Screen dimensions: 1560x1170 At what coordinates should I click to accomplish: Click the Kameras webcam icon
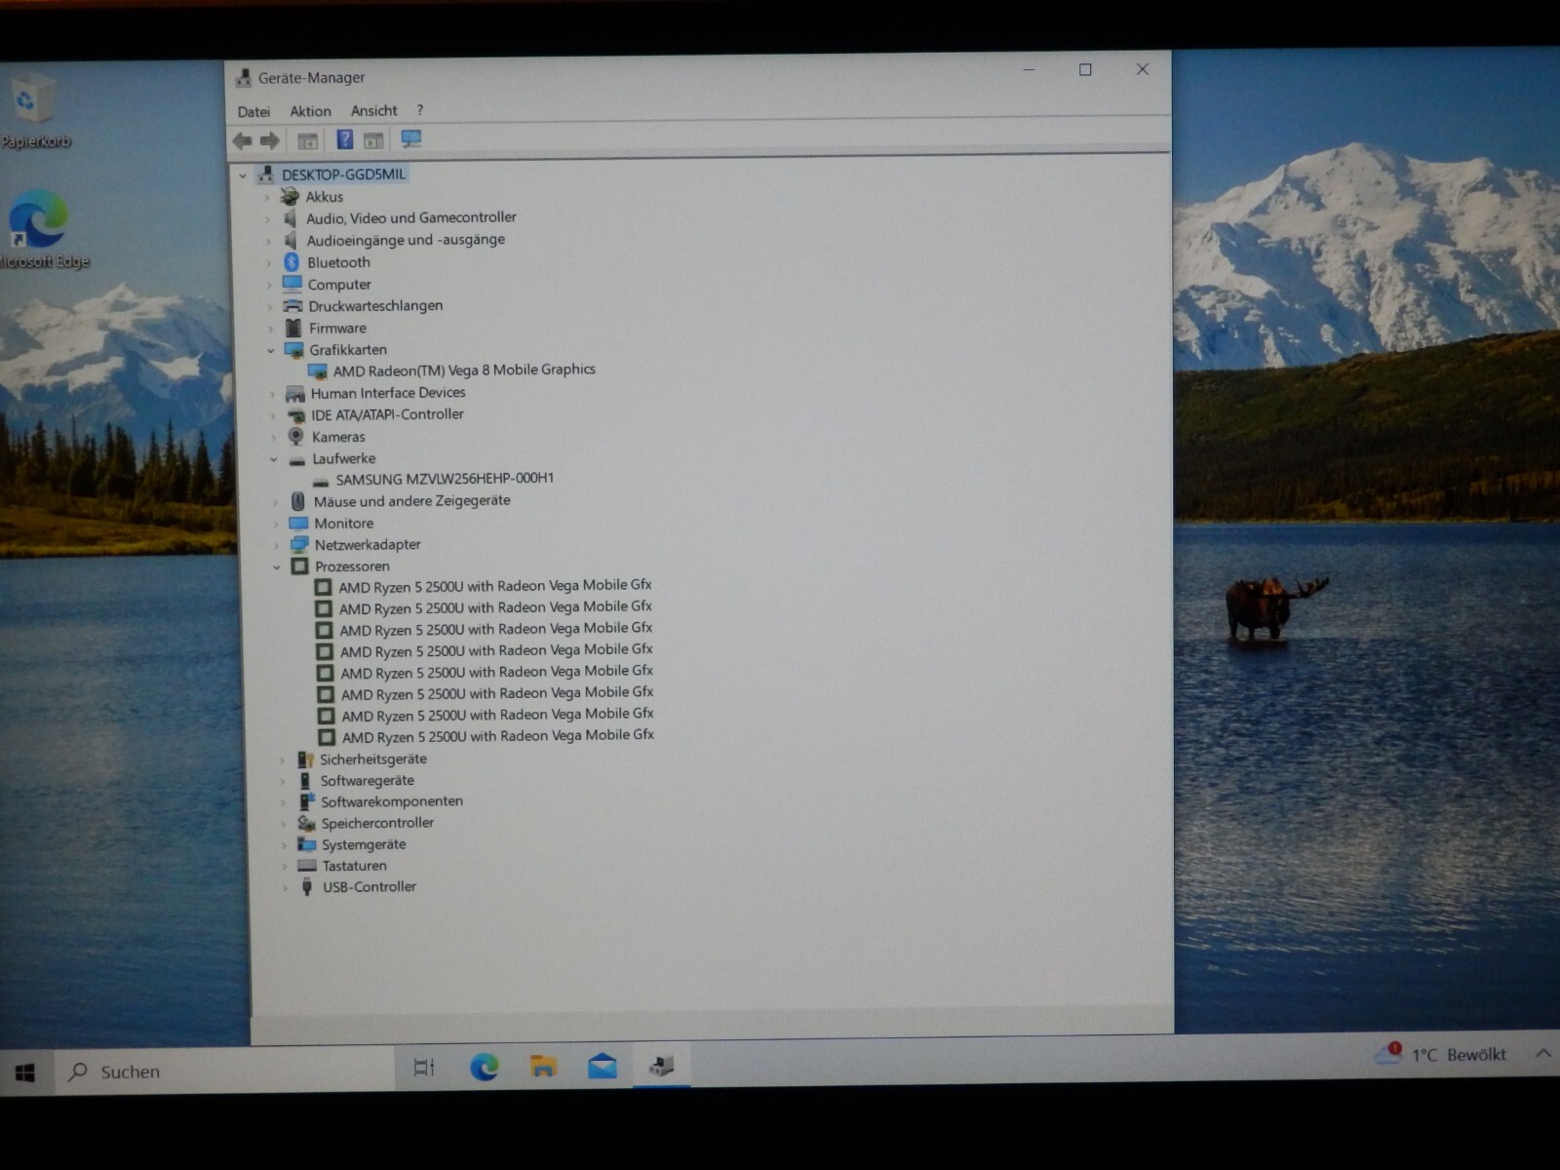pyautogui.click(x=295, y=437)
